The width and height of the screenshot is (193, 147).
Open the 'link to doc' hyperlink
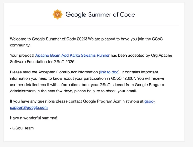[x=109, y=72]
